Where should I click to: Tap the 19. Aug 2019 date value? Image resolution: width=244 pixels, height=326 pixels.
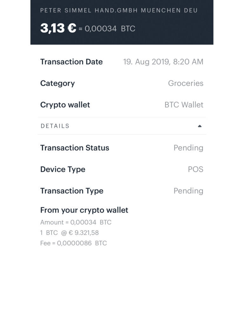163,62
